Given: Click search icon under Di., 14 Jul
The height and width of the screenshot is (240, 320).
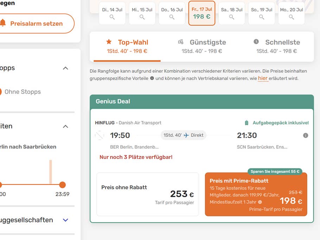Looking at the screenshot, I should point(112,17).
